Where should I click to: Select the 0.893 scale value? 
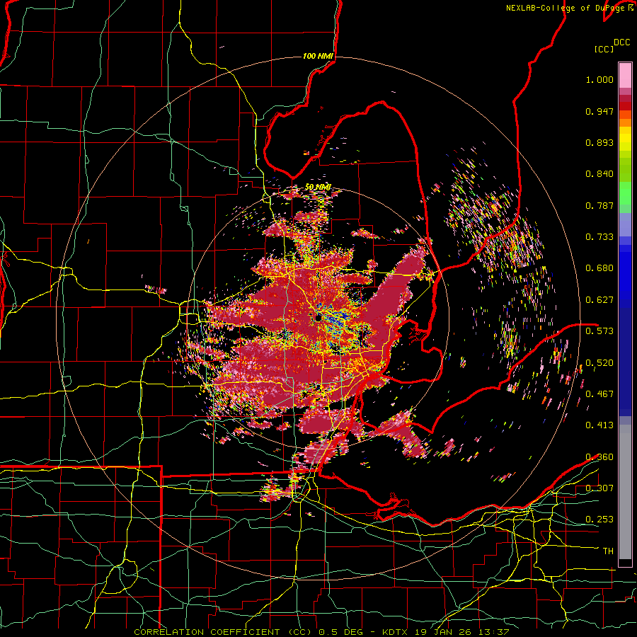point(599,142)
